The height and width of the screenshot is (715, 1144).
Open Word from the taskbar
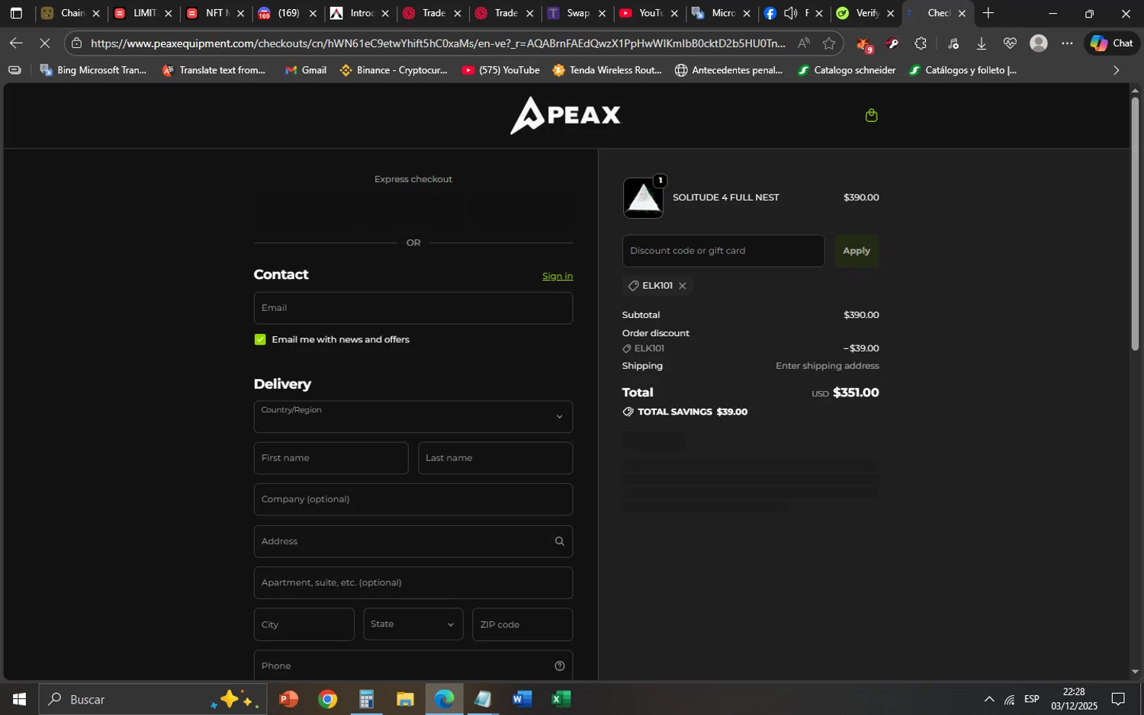pos(522,699)
